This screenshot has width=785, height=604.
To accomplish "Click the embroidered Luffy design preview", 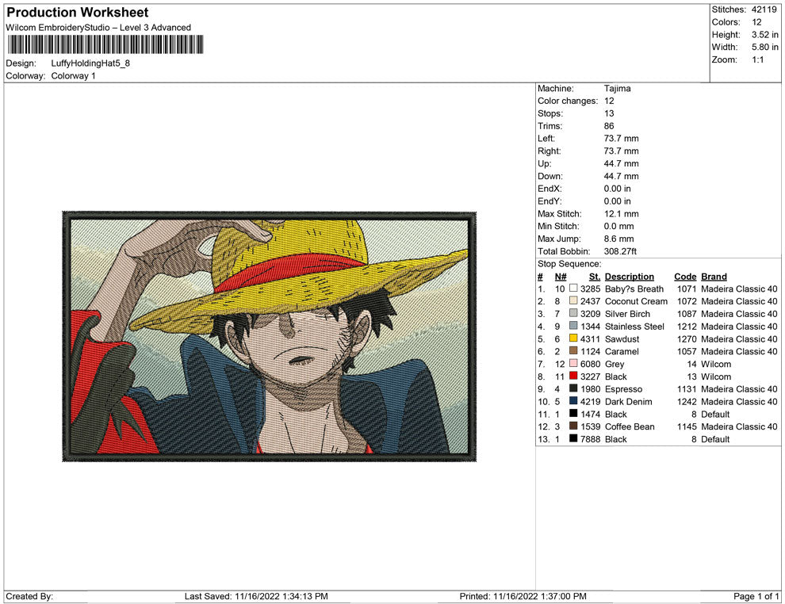I will 270,336.
